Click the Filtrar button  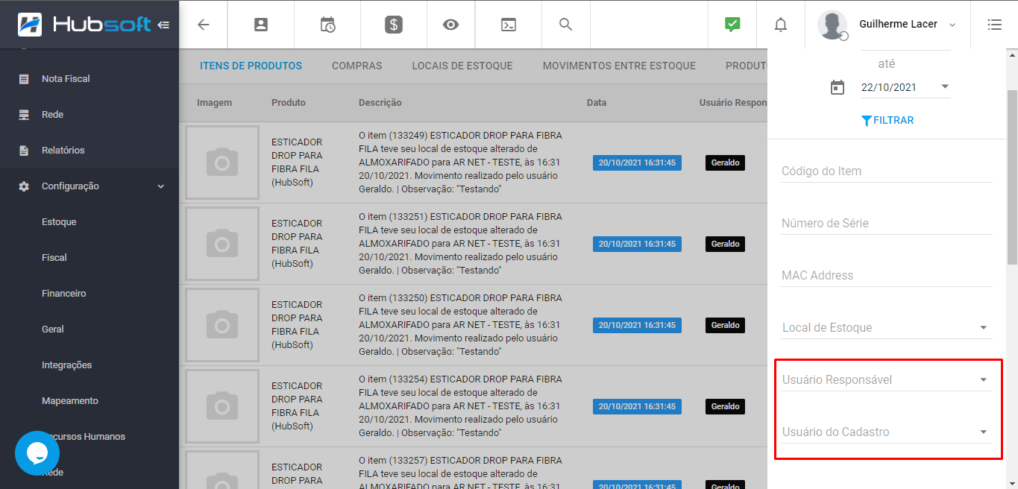(x=887, y=120)
